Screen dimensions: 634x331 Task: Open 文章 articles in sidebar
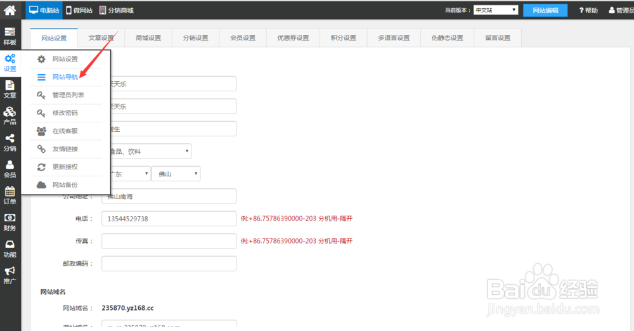pos(10,89)
